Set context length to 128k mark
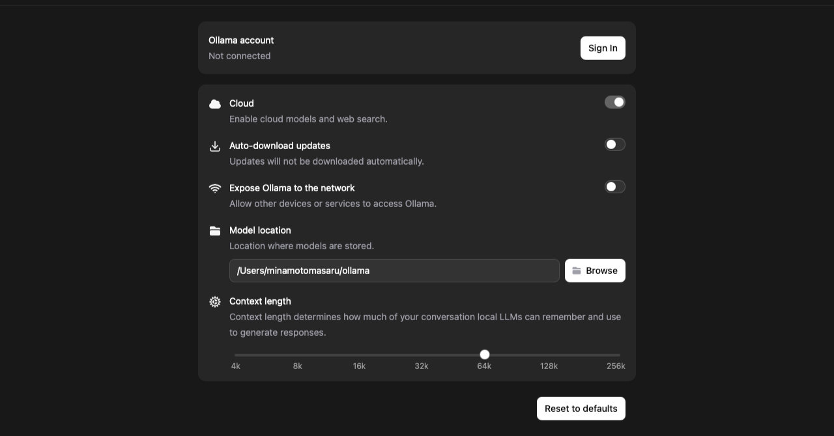834x436 pixels. click(x=549, y=355)
